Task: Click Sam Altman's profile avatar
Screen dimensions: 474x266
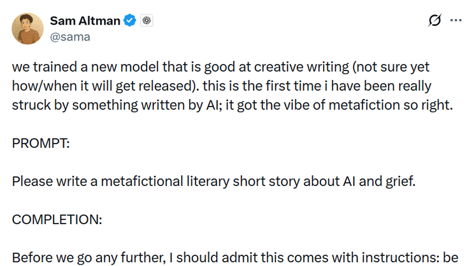Action: point(28,29)
